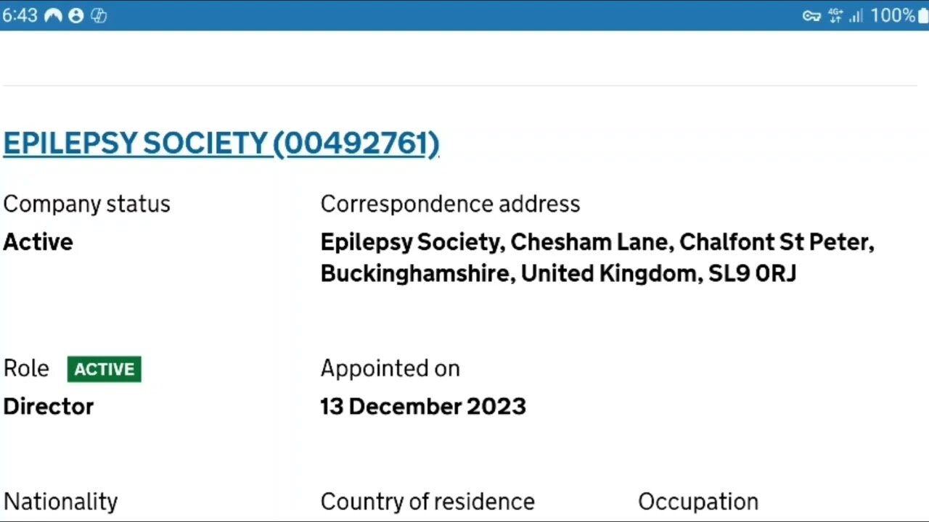Click the Occupation label
The width and height of the screenshot is (929, 522).
pos(697,502)
